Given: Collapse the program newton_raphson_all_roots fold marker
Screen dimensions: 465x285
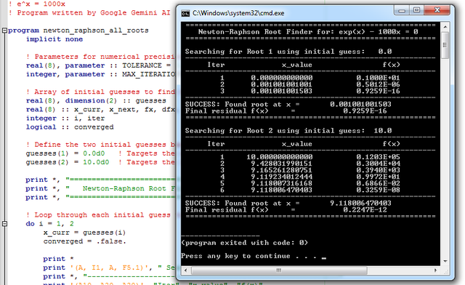Looking at the screenshot, I should pyautogui.click(x=4, y=31).
